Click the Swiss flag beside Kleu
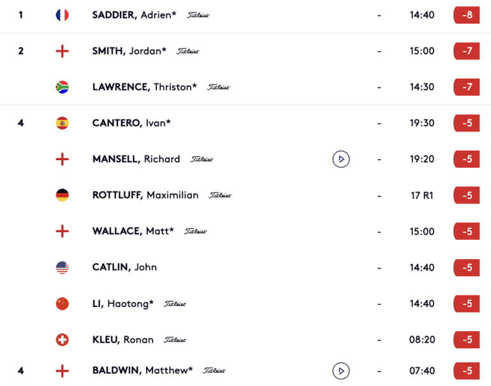 click(x=62, y=339)
